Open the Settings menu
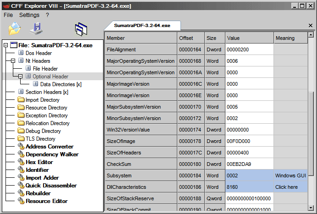The height and width of the screenshot is (214, 317). coord(29,15)
